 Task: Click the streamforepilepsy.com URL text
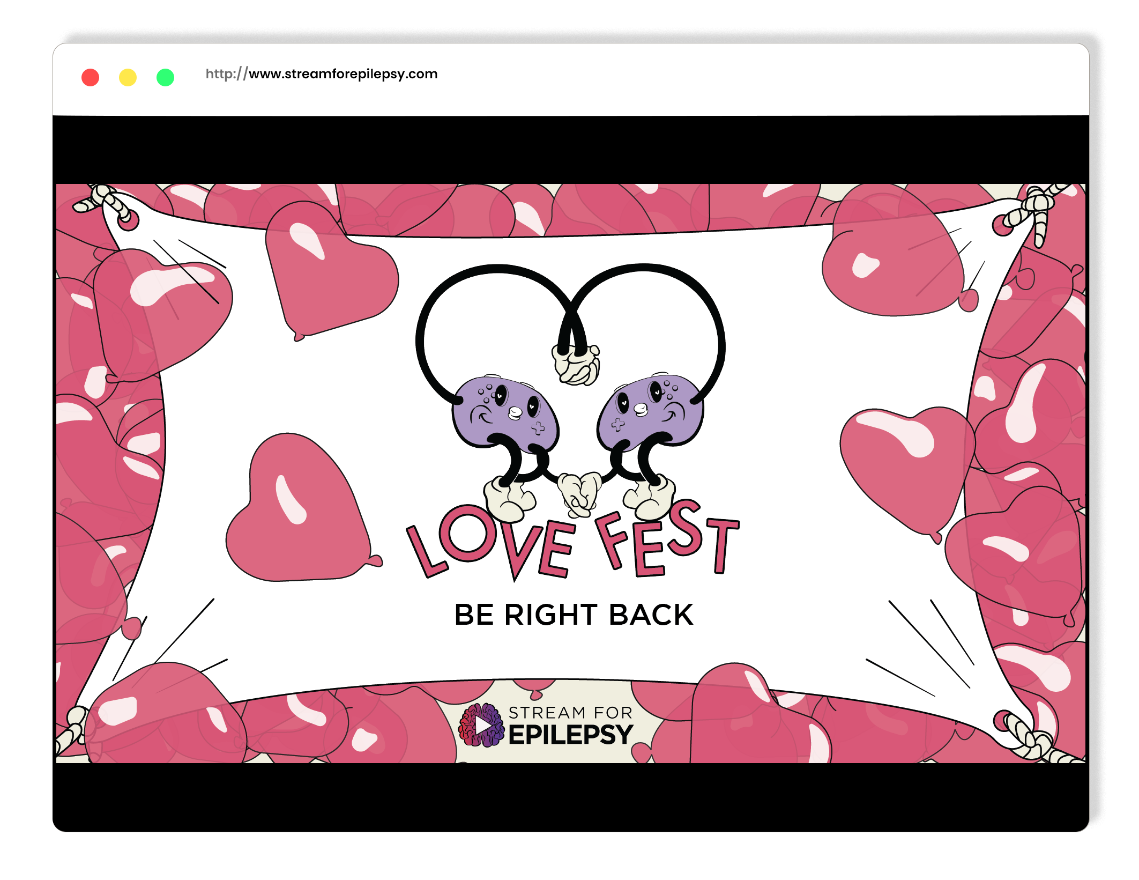pos(343,74)
